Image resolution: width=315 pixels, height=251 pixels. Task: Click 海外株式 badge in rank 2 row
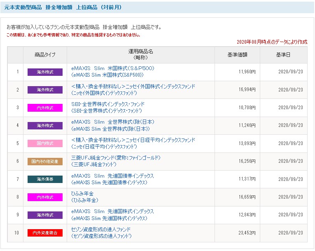[x=45, y=90]
